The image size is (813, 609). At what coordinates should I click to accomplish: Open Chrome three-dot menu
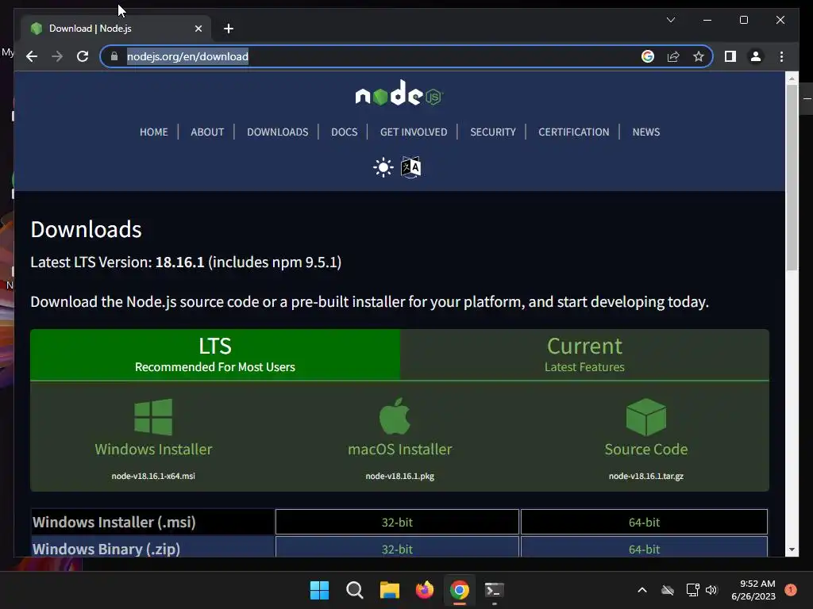coord(781,56)
